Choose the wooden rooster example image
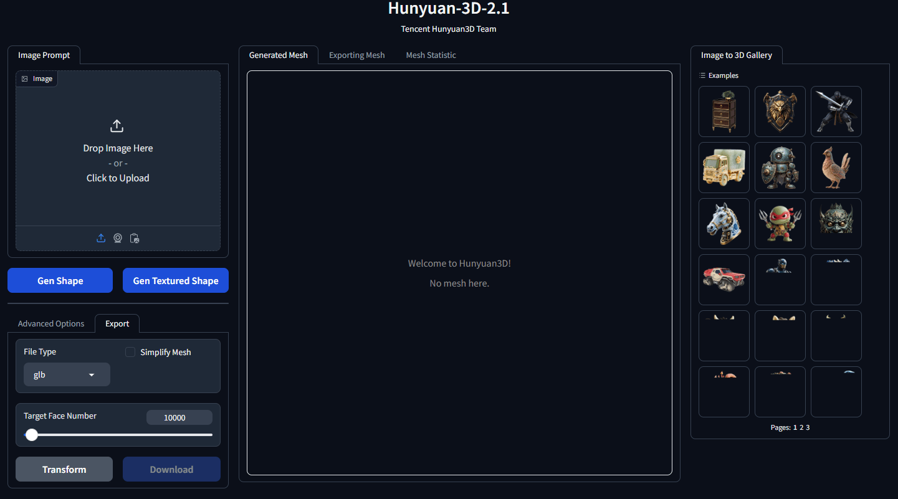Viewport: 898px width, 499px height. (x=836, y=168)
